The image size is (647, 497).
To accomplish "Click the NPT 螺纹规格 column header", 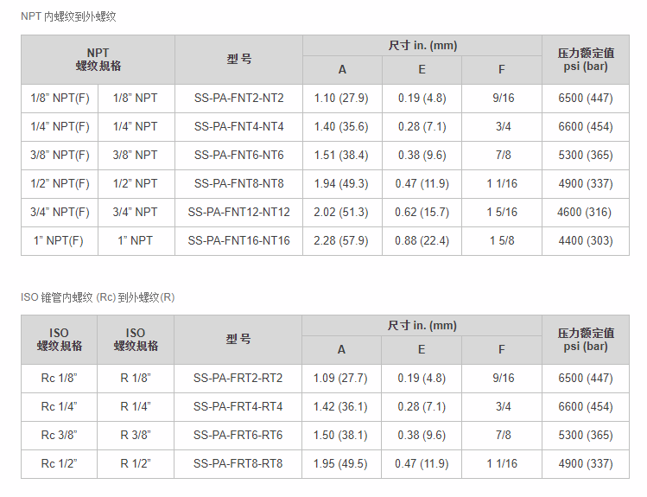I will [x=98, y=60].
